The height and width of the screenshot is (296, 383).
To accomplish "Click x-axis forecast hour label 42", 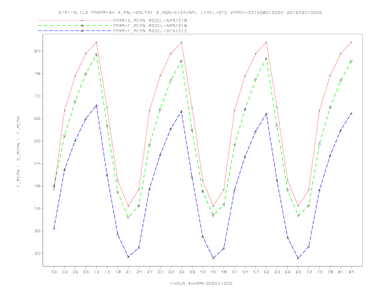I will 203,272.
